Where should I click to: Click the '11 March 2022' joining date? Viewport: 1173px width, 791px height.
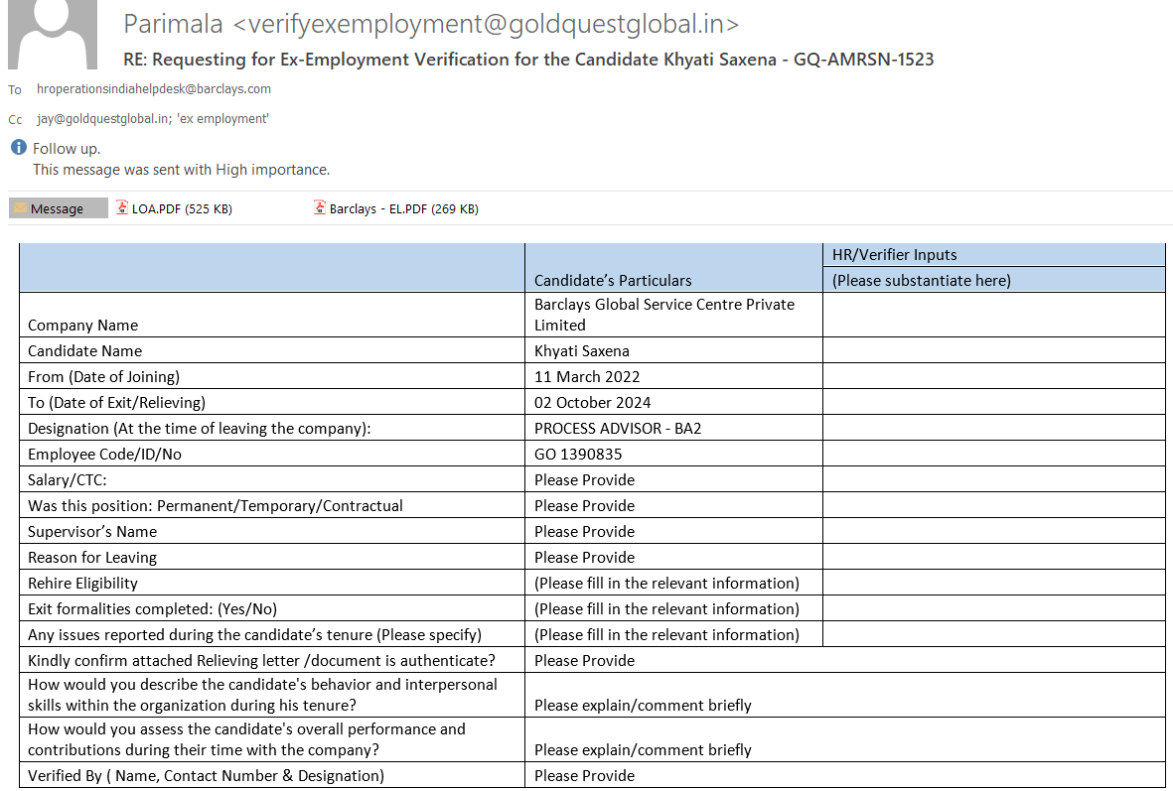pos(586,377)
